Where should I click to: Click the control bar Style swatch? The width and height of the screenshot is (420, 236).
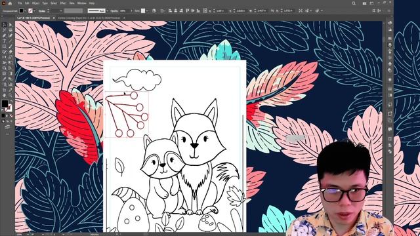point(143,10)
